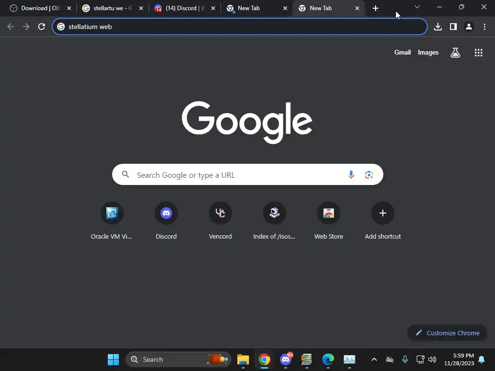Click the Customize Chrome button

447,333
